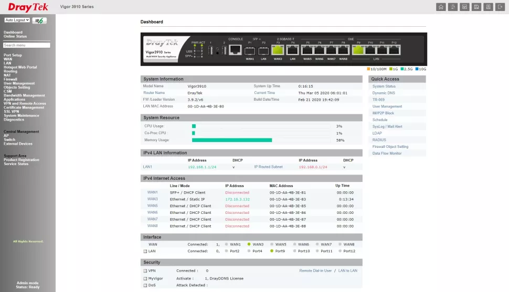Image resolution: width=509 pixels, height=292 pixels.
Task: Open the Diagnostics menu
Action: [x=14, y=120]
